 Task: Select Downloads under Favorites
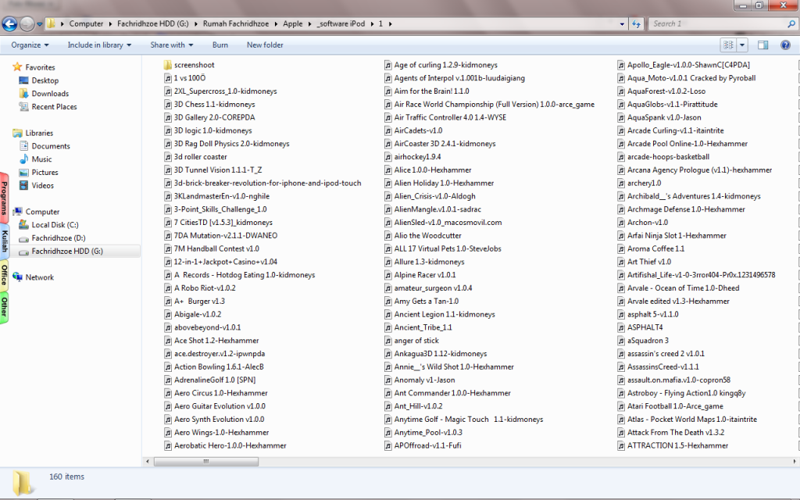[50, 94]
